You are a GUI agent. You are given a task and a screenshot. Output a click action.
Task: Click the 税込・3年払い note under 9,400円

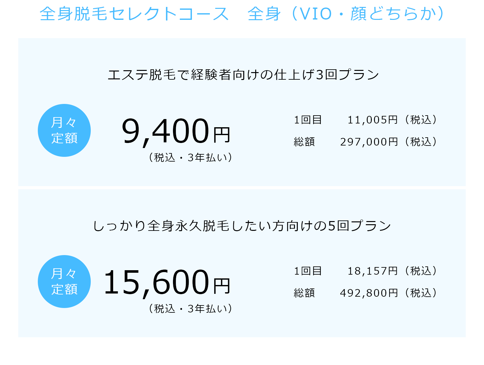[x=190, y=157]
